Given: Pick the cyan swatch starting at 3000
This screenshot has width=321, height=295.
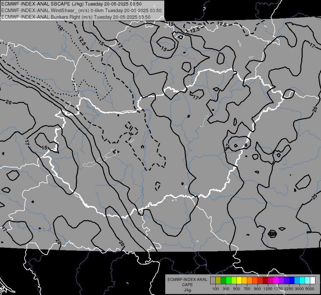Looking at the screenshot, I should point(302,281).
